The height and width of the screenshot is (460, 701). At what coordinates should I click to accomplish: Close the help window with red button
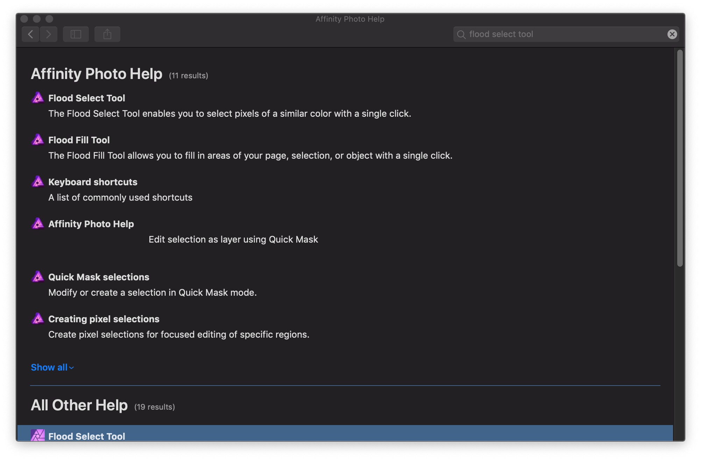(x=24, y=19)
